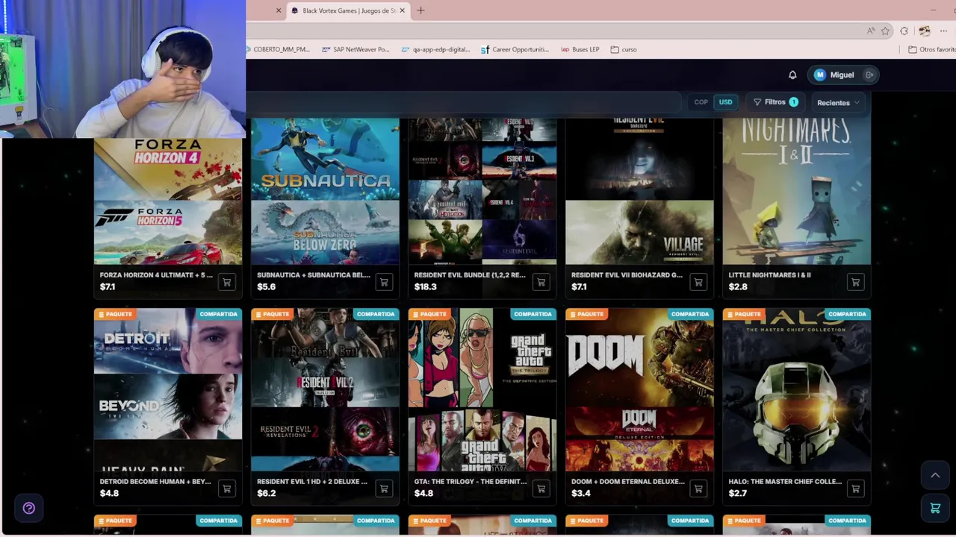
Task: Add Halo: Master Chief Collection to cart
Action: pyautogui.click(x=855, y=489)
